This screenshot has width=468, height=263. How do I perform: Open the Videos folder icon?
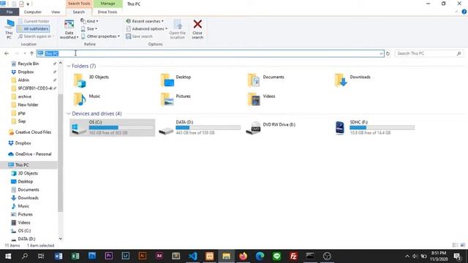254,99
